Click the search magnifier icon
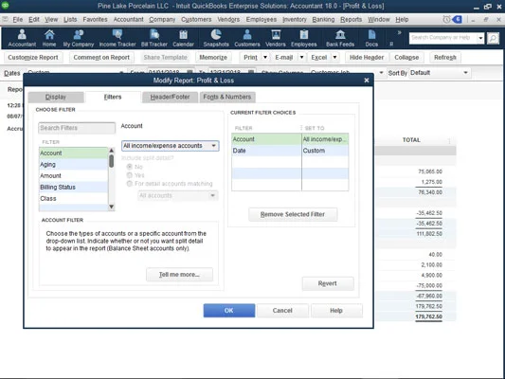 (x=493, y=38)
